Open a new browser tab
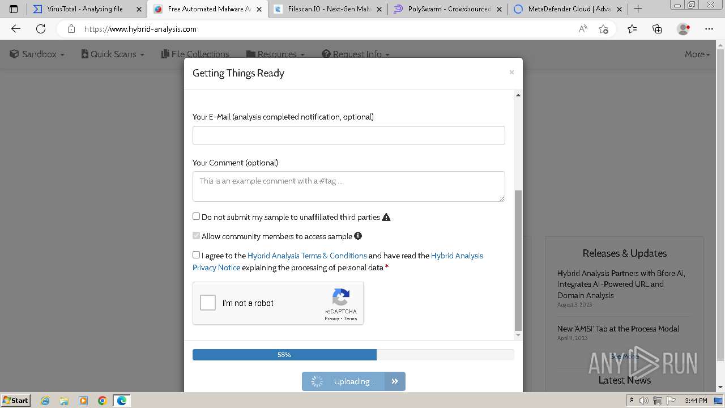This screenshot has height=408, width=725. point(638,9)
